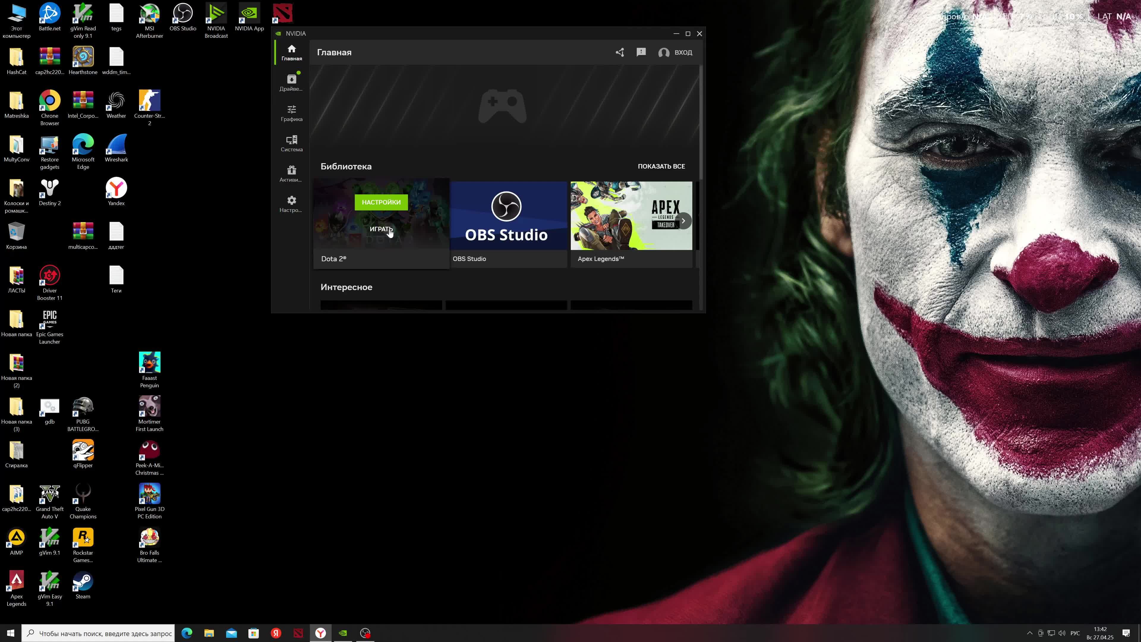Click the share icon in the header
The height and width of the screenshot is (642, 1141).
coord(620,52)
